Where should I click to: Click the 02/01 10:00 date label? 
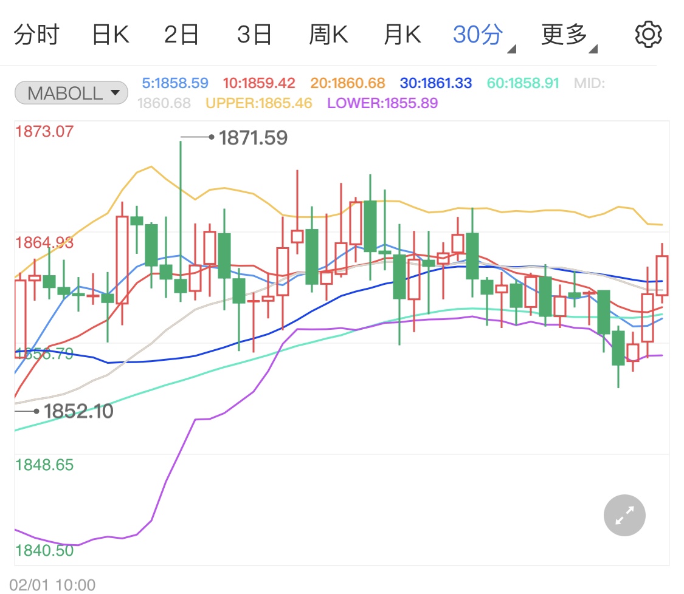pyautogui.click(x=52, y=584)
